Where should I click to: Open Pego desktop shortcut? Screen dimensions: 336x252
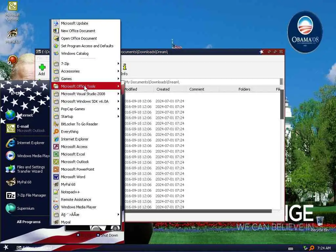pos(12,63)
